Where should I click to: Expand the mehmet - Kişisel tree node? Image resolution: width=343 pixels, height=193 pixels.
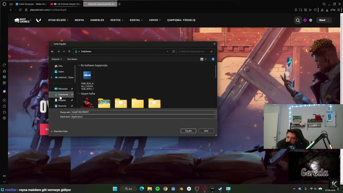tap(51, 77)
